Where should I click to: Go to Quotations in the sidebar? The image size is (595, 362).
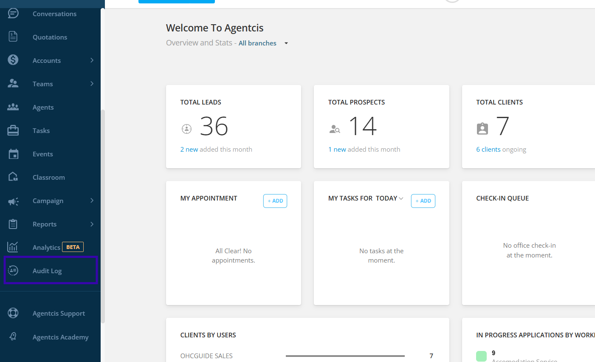coord(50,37)
